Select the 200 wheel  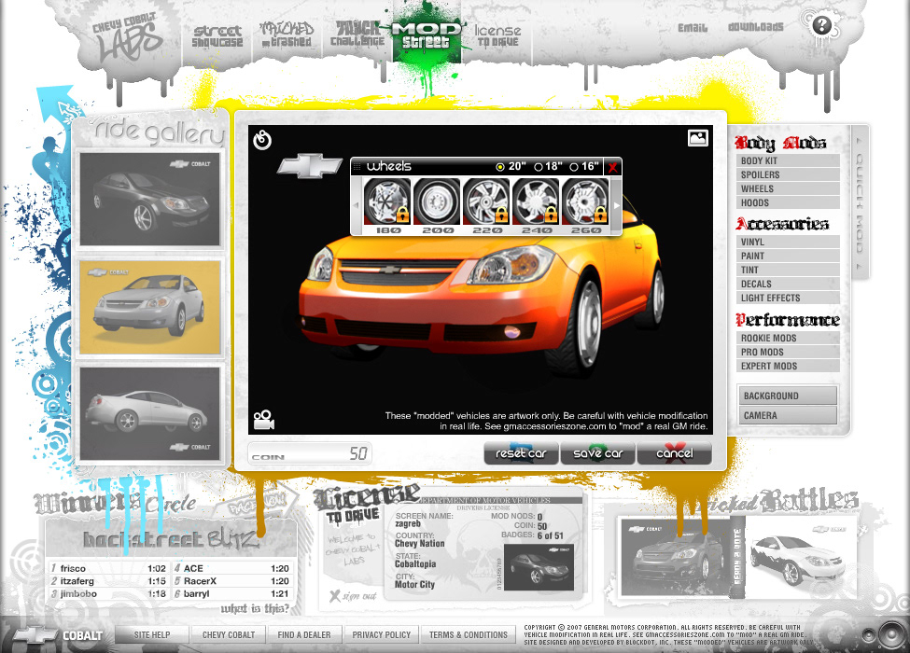437,201
